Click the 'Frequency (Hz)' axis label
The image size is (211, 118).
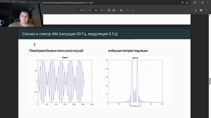coord(135,106)
